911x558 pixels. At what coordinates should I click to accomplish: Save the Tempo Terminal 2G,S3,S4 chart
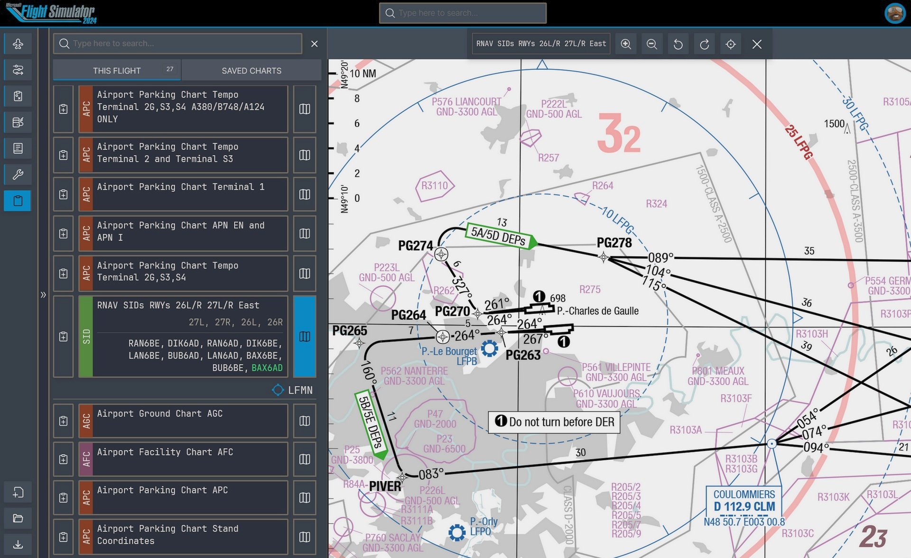coord(63,274)
